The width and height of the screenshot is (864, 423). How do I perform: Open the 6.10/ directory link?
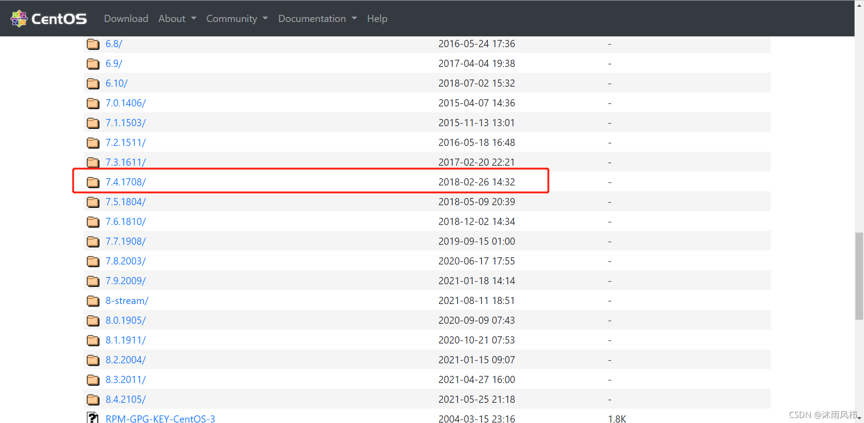click(117, 83)
